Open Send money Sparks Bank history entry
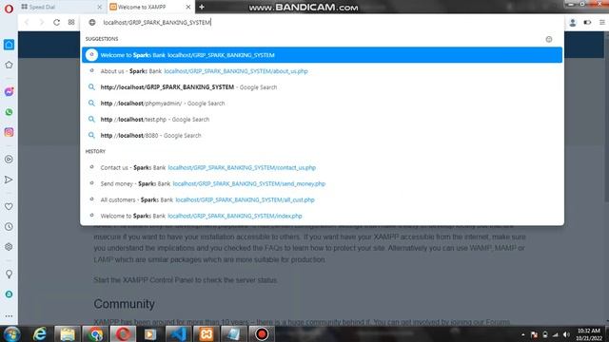 tap(322, 183)
